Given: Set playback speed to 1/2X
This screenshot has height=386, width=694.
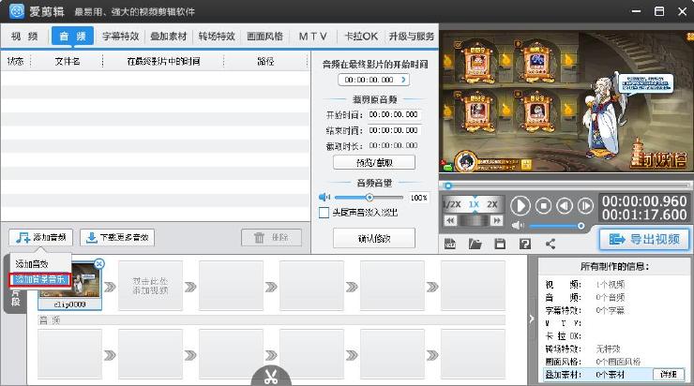Looking at the screenshot, I should [x=453, y=204].
